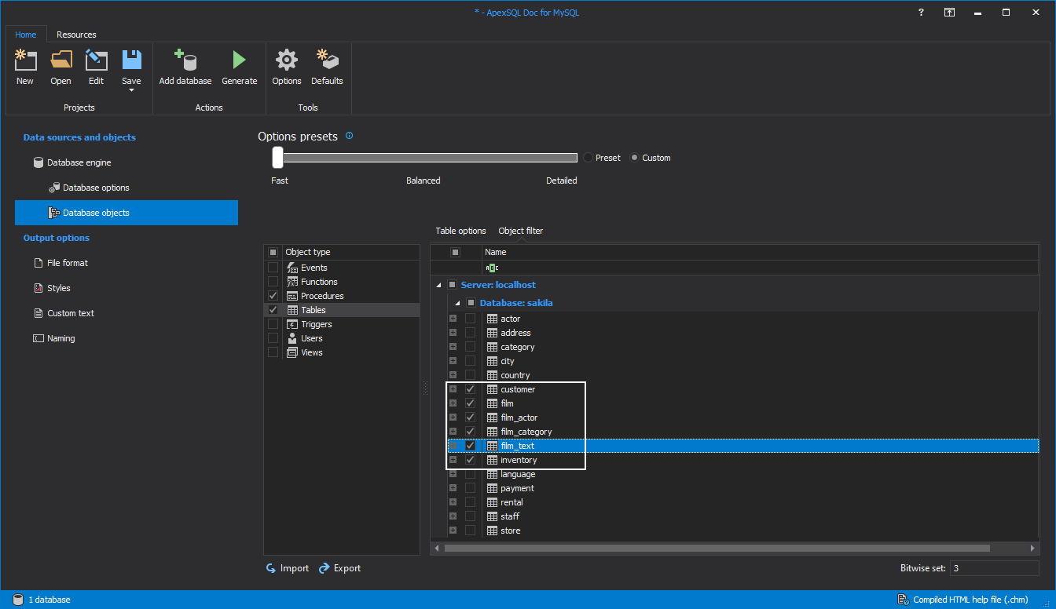Click '1 database' in status bar
The width and height of the screenshot is (1056, 609).
click(42, 600)
